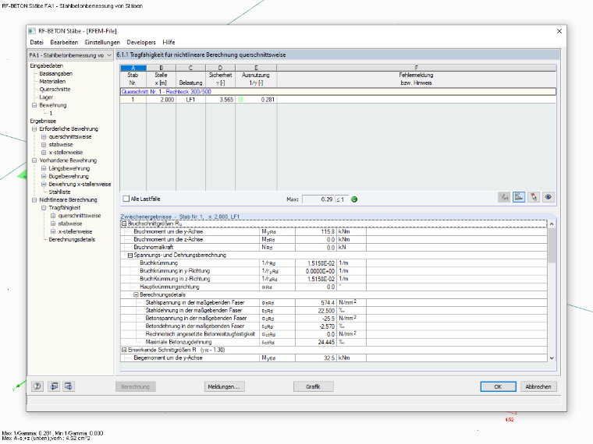Open the Bearbeiten menu

point(64,42)
